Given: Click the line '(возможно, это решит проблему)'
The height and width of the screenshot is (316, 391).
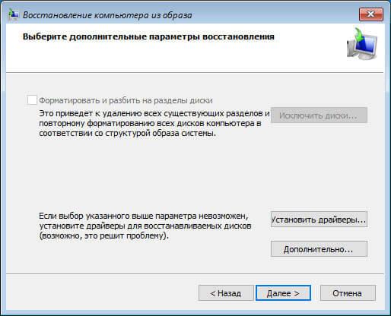Looking at the screenshot, I should pos(104,235).
